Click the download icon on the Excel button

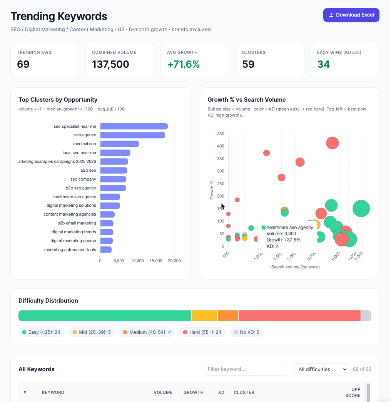(331, 15)
